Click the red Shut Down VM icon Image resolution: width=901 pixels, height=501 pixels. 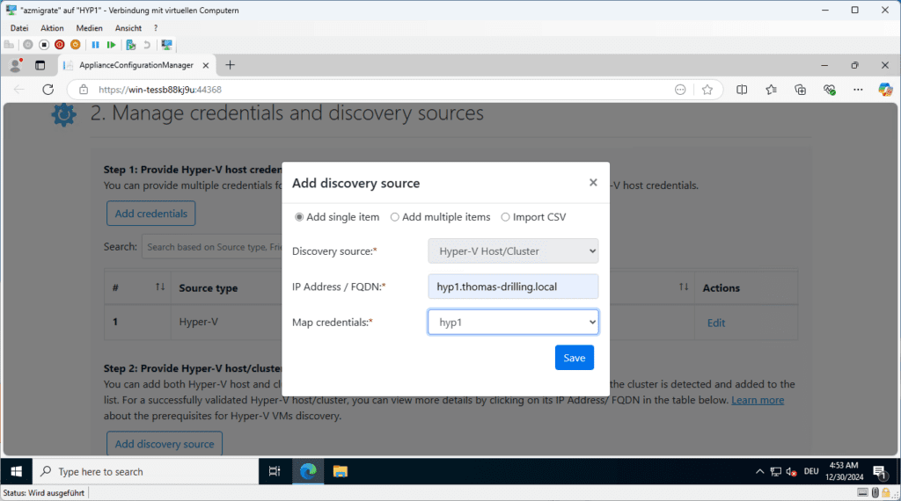pos(59,45)
